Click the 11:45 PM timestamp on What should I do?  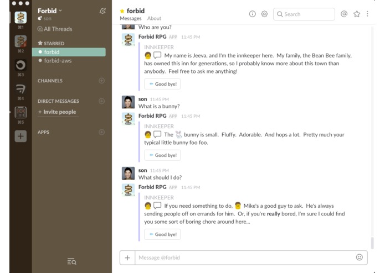(x=160, y=171)
